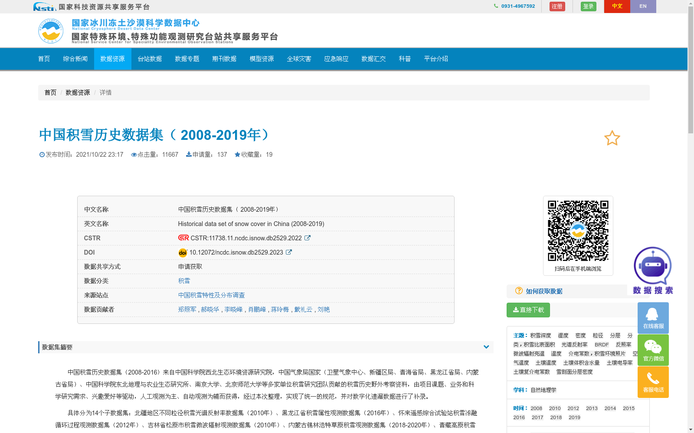Image resolution: width=694 pixels, height=433 pixels.
Task: Open the CSTR external link icon
Action: 308,238
